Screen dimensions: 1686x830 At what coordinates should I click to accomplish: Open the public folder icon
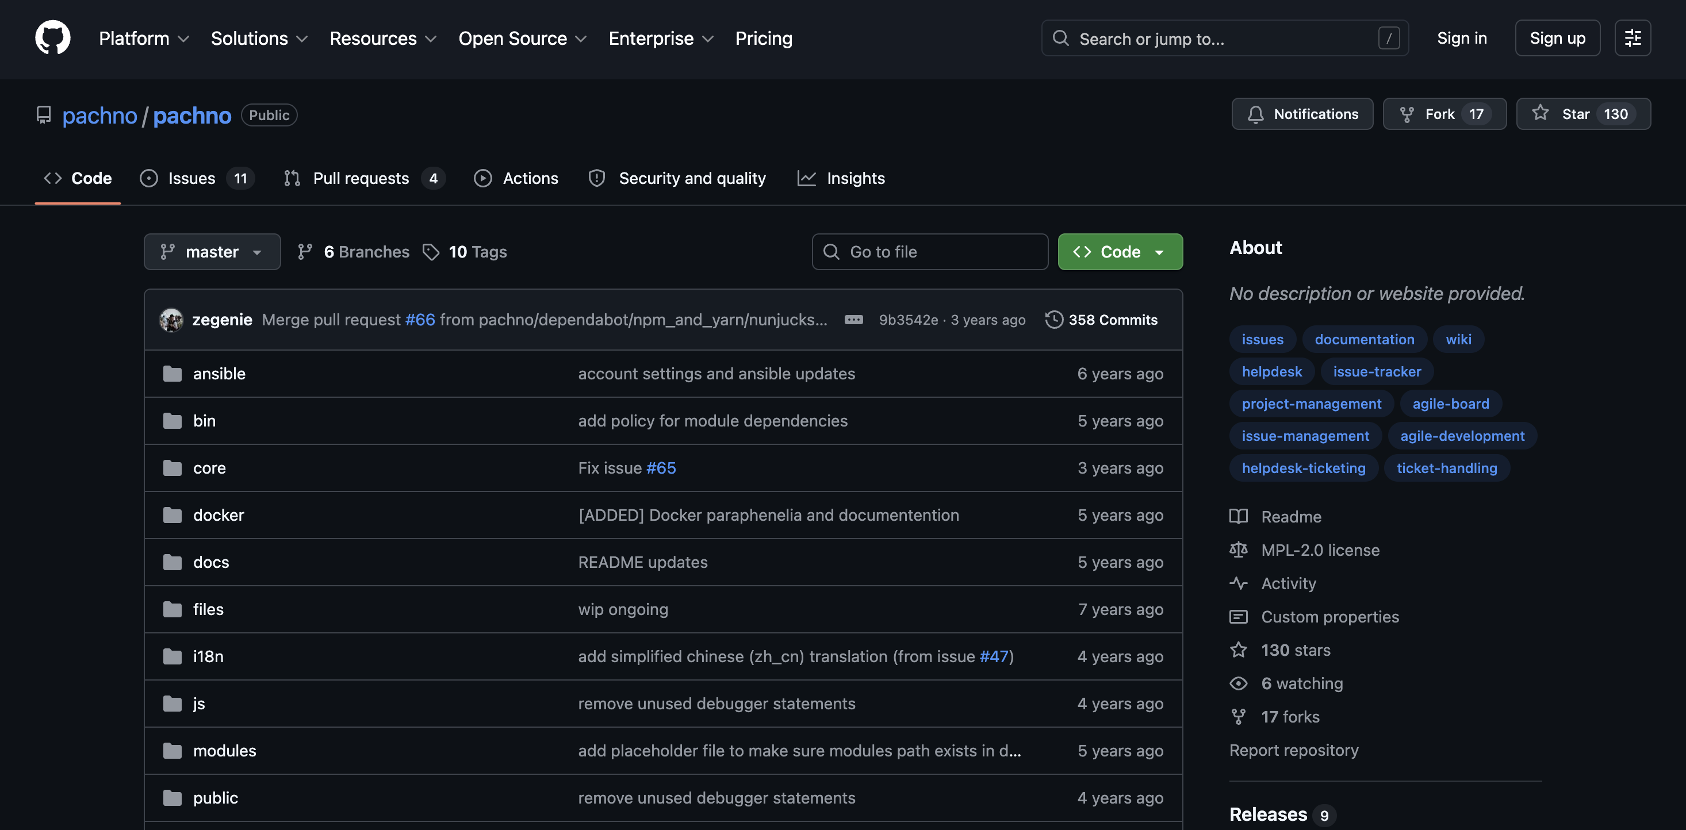pos(172,797)
